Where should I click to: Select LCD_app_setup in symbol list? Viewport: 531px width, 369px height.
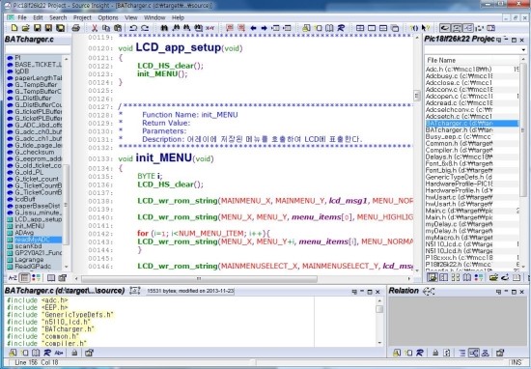tap(38, 219)
